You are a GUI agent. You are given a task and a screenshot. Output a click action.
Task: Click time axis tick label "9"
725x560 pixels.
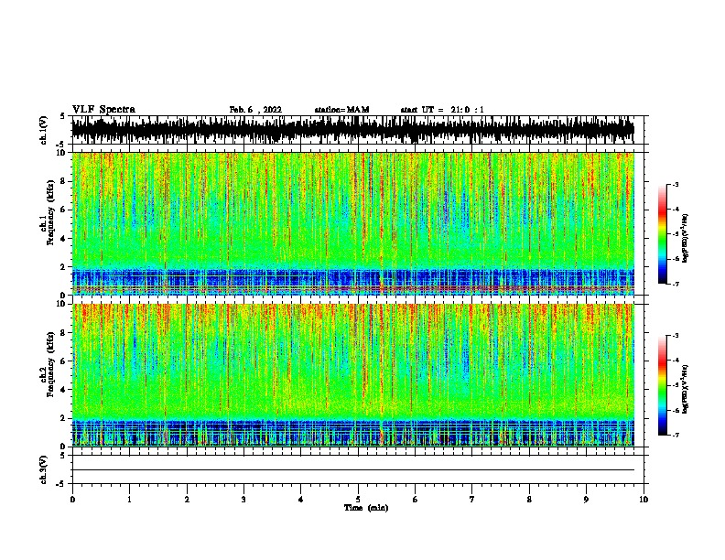pos(586,499)
